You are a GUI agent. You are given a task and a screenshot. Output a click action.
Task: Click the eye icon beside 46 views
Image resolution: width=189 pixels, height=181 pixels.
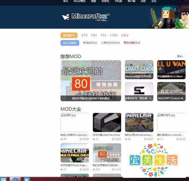[x=126, y=139]
